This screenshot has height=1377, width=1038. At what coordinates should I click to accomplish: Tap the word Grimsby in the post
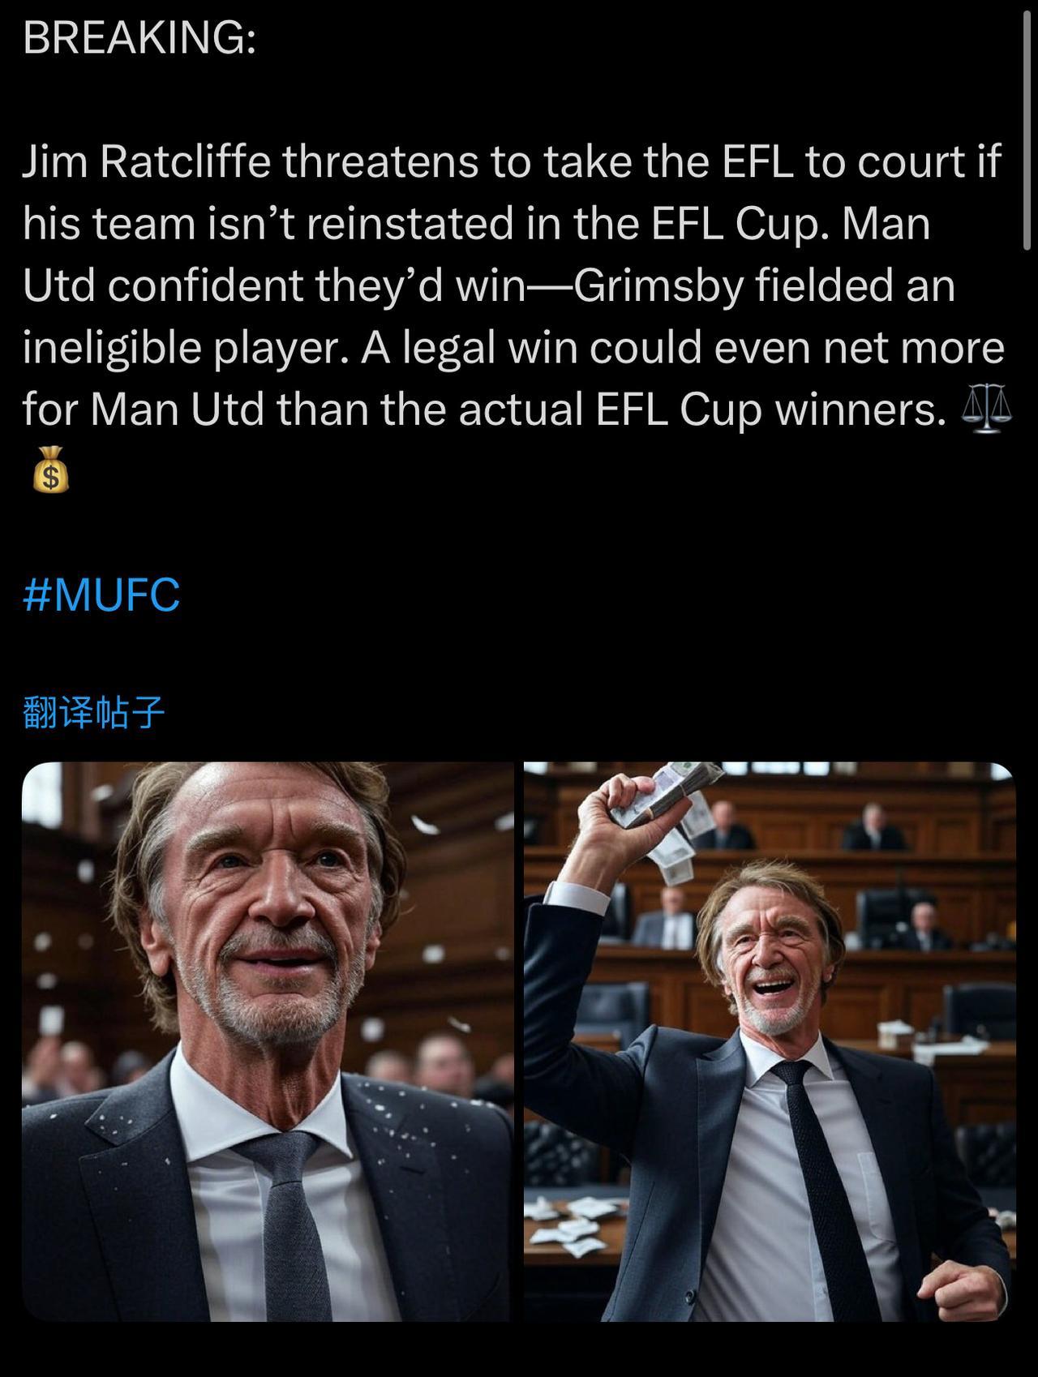tap(658, 285)
